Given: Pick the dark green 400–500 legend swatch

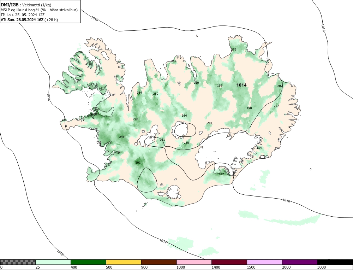Looking at the screenshot, I should [88, 262].
